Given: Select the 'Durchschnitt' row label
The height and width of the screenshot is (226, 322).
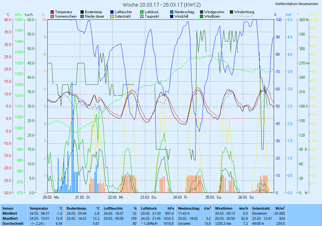Looking at the screenshot, I should tap(13, 223).
